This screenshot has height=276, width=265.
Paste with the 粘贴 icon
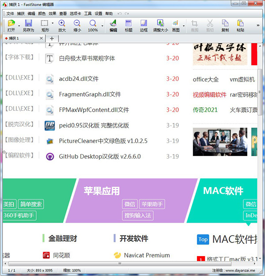tap(240, 26)
